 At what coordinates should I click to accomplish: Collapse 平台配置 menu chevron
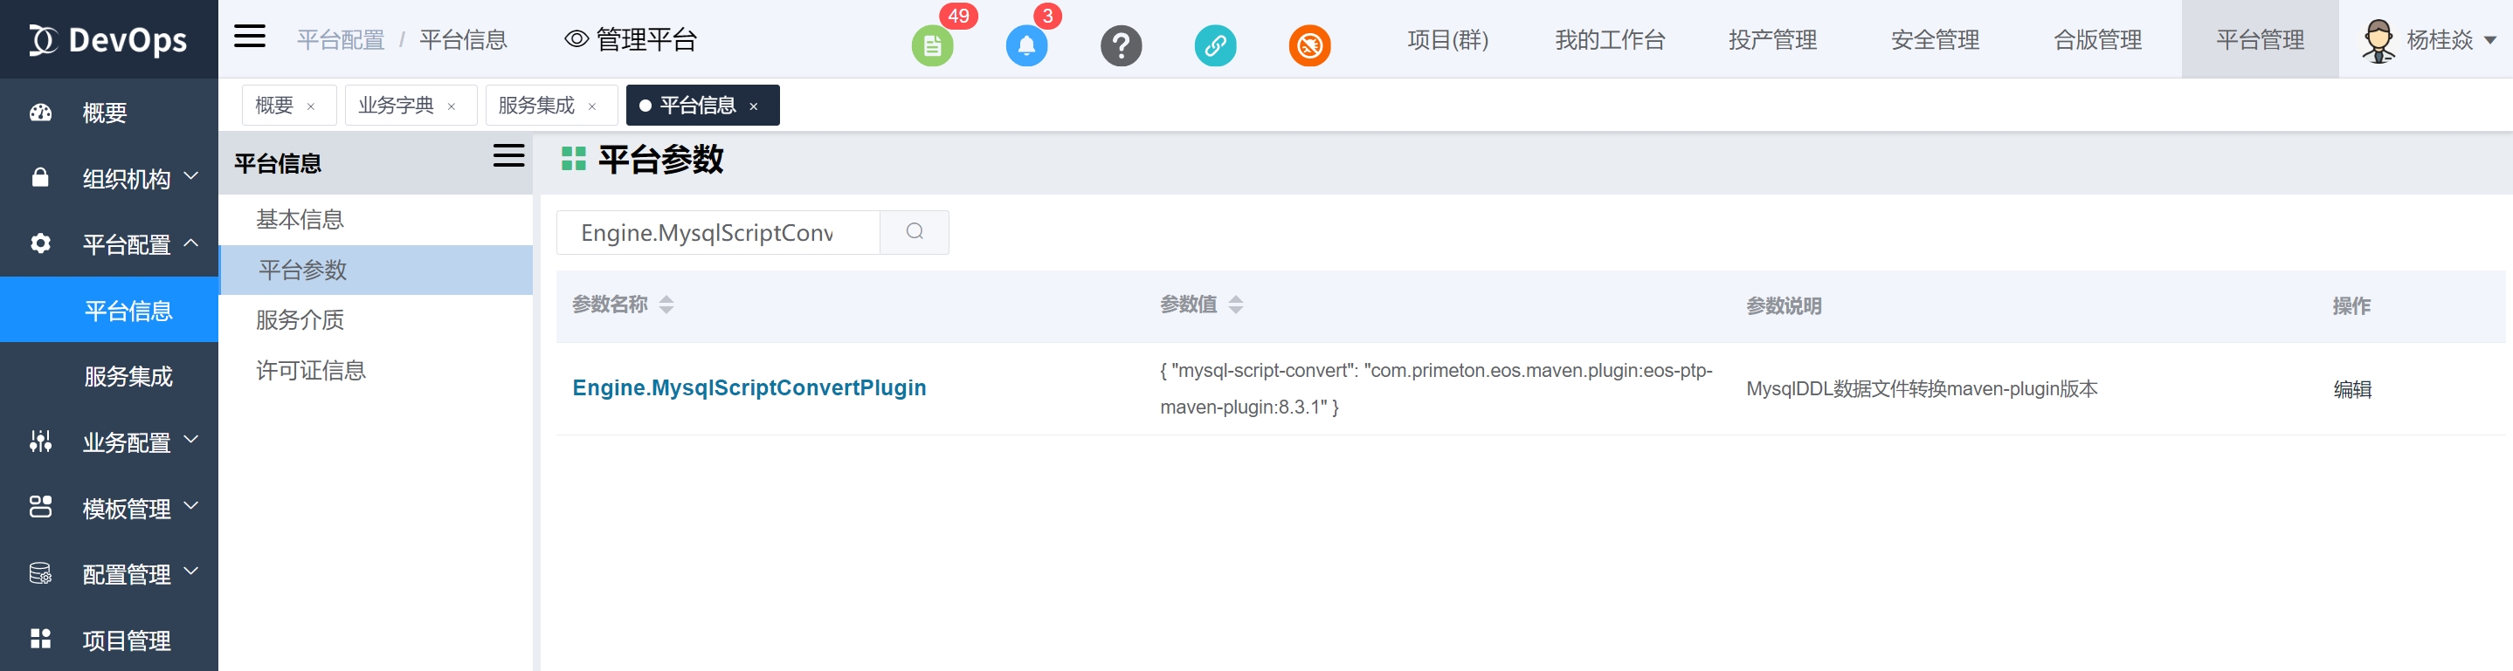coord(191,243)
